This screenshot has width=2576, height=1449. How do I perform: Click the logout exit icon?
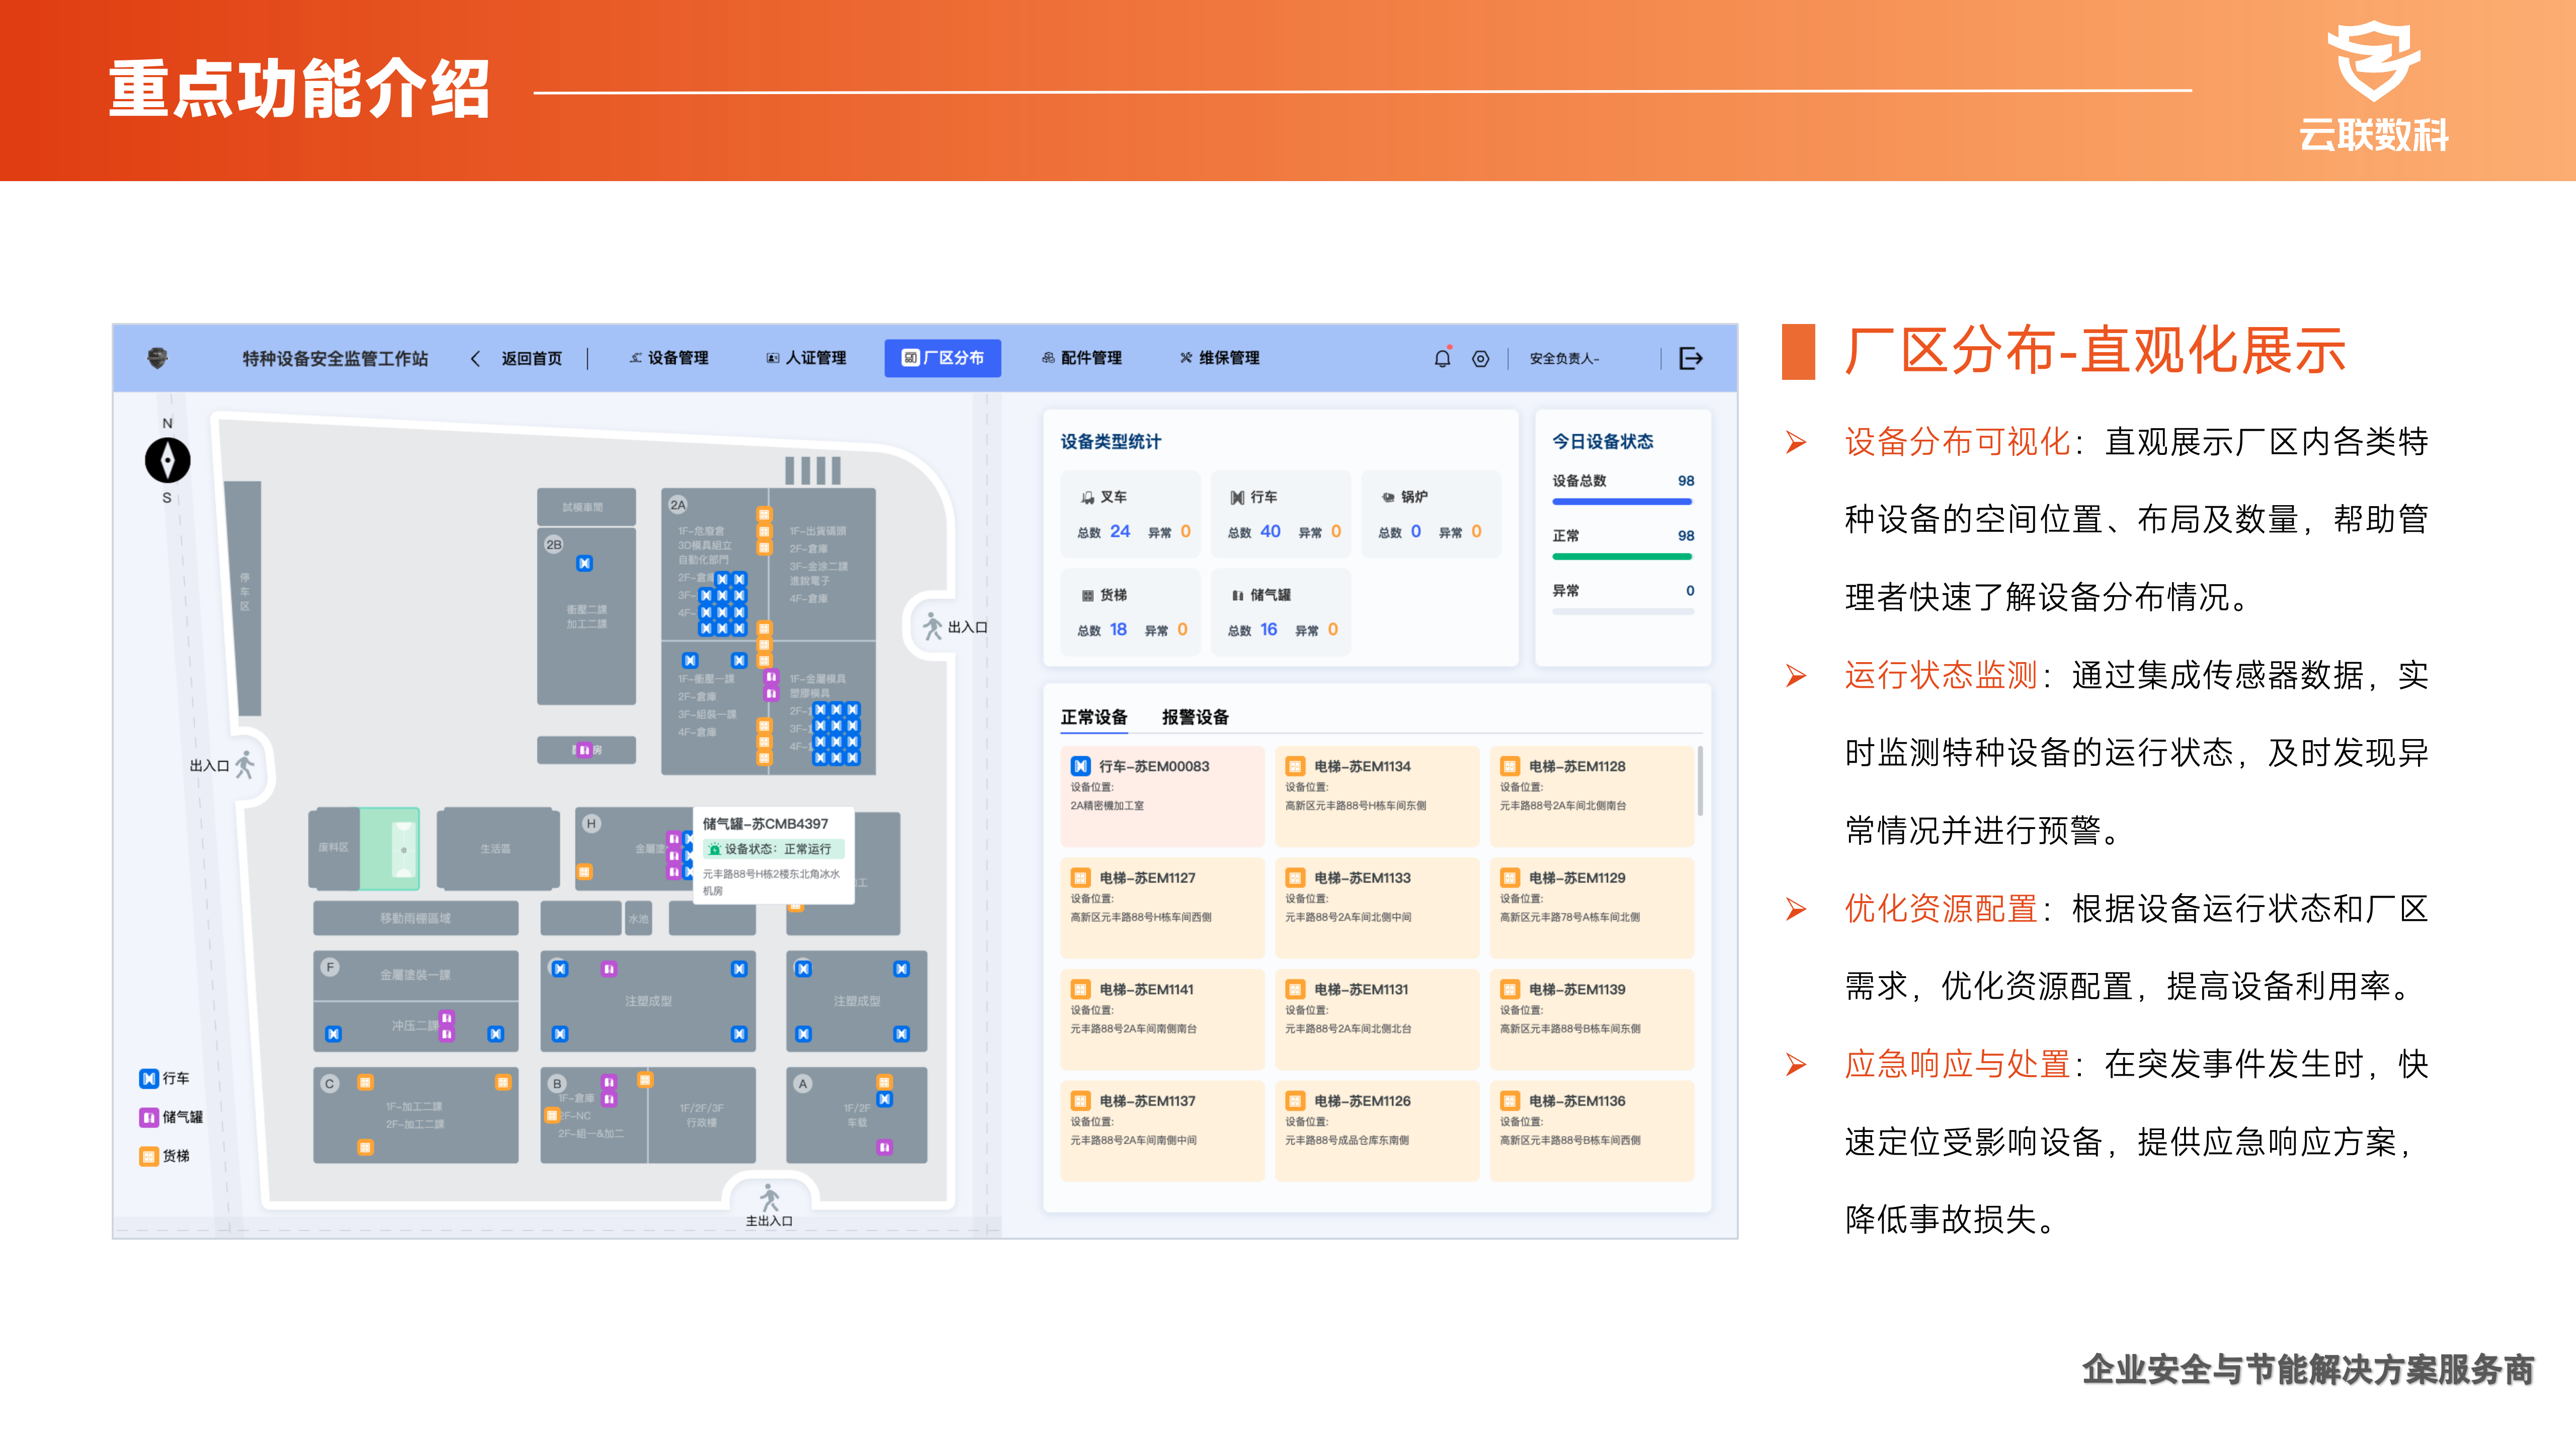coord(1690,358)
